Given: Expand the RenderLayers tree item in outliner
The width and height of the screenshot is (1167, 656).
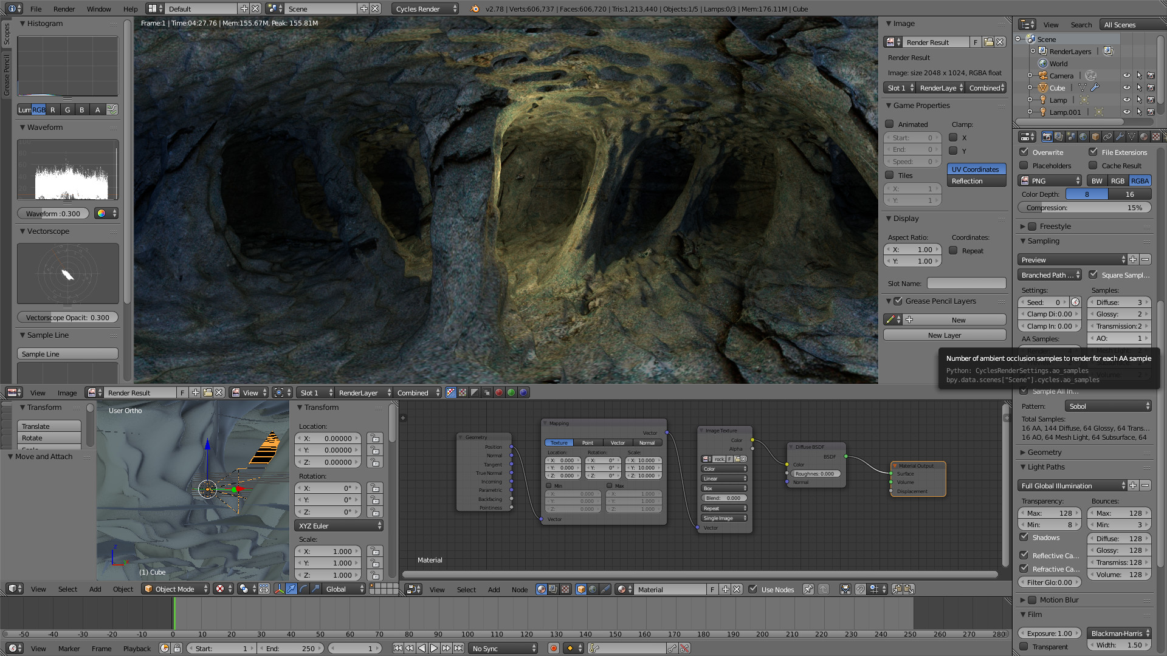Looking at the screenshot, I should click(x=1033, y=51).
